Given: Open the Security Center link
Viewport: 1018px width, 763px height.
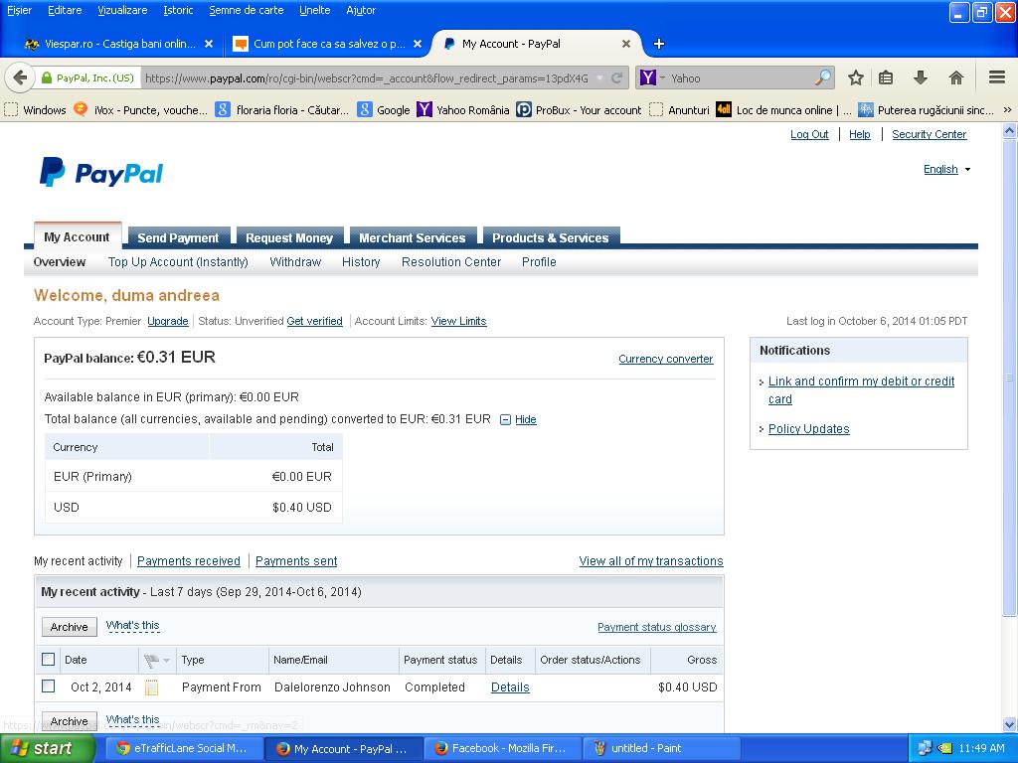Looking at the screenshot, I should click(930, 134).
